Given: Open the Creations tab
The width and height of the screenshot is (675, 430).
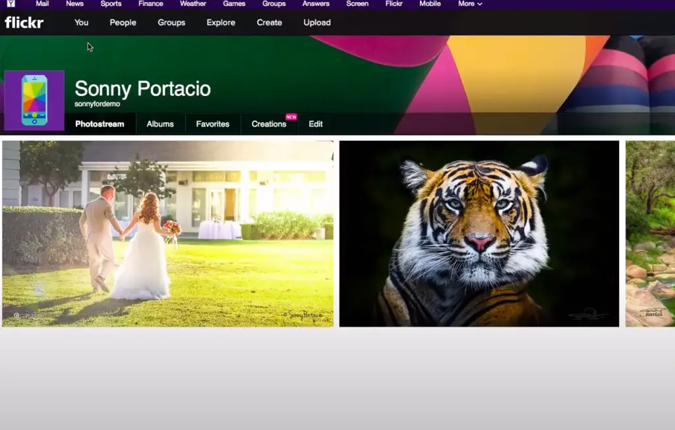Looking at the screenshot, I should pyautogui.click(x=269, y=124).
